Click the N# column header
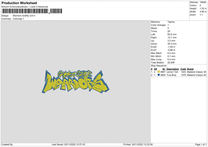 155,69
